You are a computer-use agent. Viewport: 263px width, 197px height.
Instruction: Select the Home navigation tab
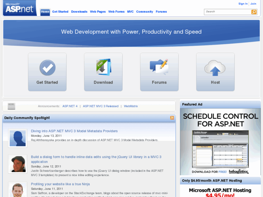click(x=45, y=12)
